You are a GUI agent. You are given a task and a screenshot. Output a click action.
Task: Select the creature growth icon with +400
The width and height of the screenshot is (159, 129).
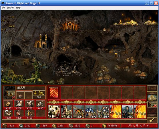41,104
